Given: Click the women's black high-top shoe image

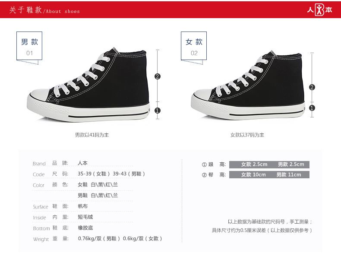Looking at the screenshot, I should pos(248,85).
